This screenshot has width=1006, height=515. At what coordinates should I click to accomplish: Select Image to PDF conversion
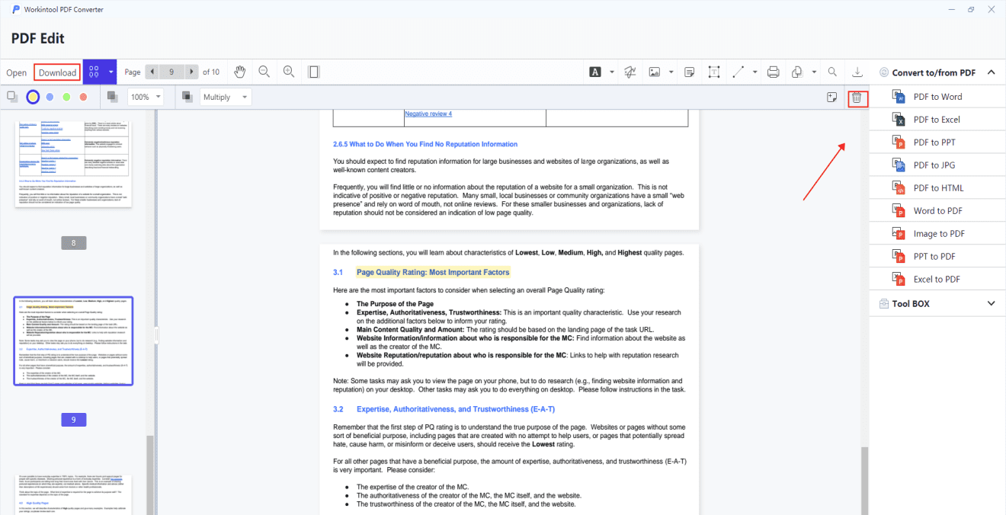937,234
